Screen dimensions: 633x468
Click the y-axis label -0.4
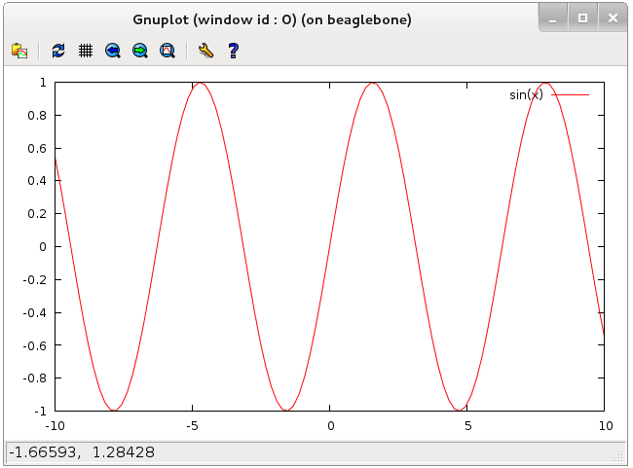tap(34, 313)
